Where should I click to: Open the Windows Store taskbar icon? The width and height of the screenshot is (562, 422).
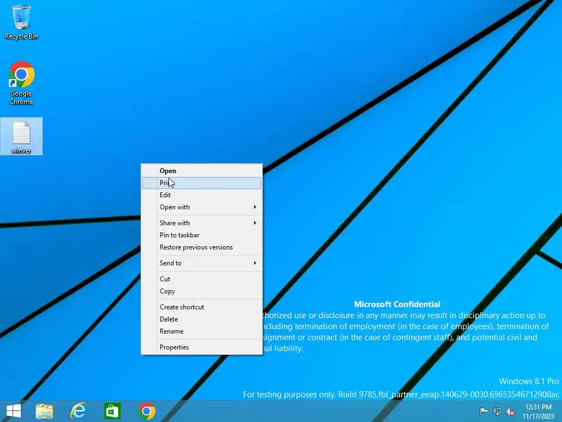(x=112, y=411)
